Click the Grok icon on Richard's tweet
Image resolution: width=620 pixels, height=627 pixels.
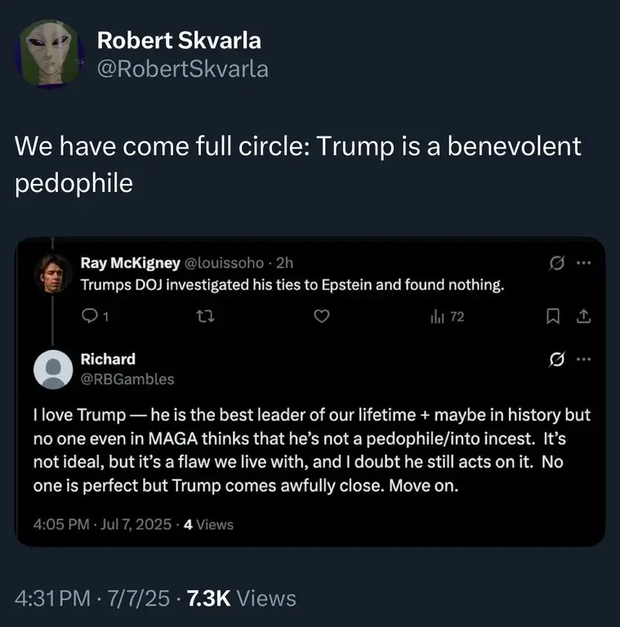556,360
